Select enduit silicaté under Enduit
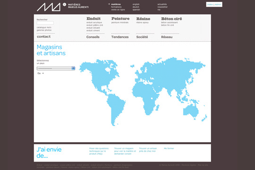 93,28
